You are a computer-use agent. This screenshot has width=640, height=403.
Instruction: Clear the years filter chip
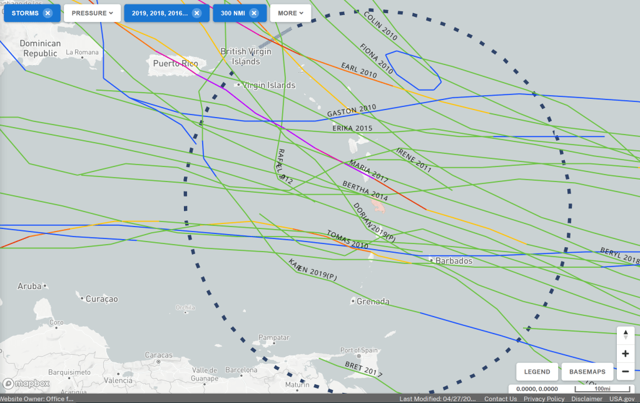196,13
